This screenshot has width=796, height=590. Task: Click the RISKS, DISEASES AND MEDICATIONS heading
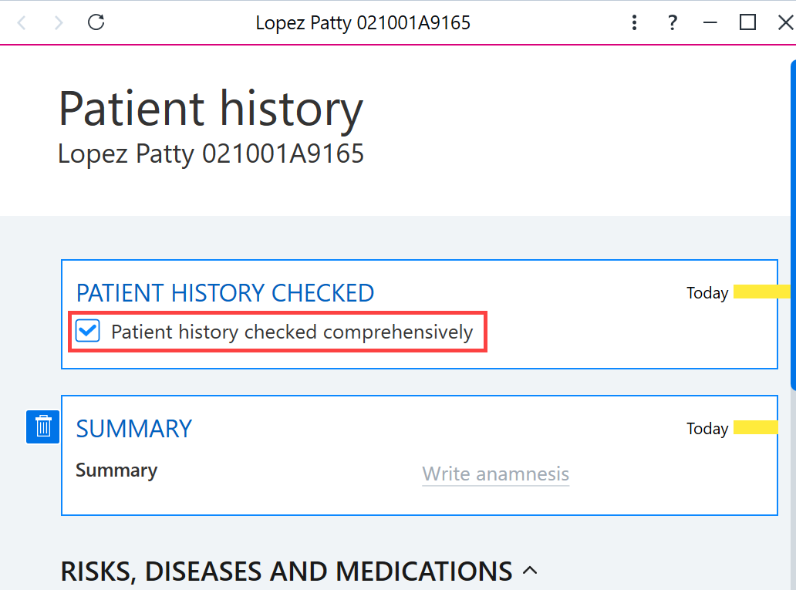pos(286,571)
